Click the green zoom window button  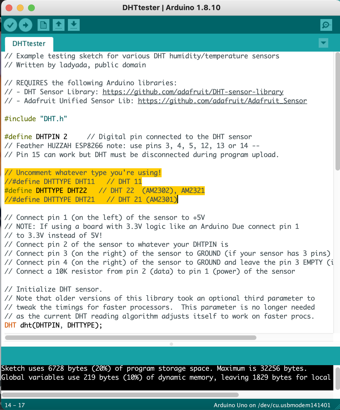click(31, 8)
